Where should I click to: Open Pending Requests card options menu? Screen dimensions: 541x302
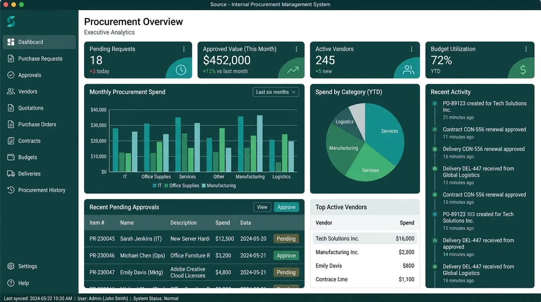tap(184, 49)
